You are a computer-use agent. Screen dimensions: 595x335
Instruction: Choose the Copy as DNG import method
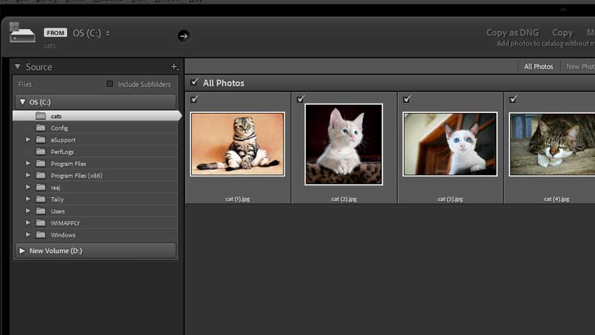tap(512, 33)
